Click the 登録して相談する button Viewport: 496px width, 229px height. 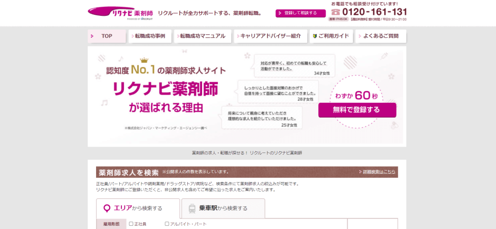coord(301,13)
